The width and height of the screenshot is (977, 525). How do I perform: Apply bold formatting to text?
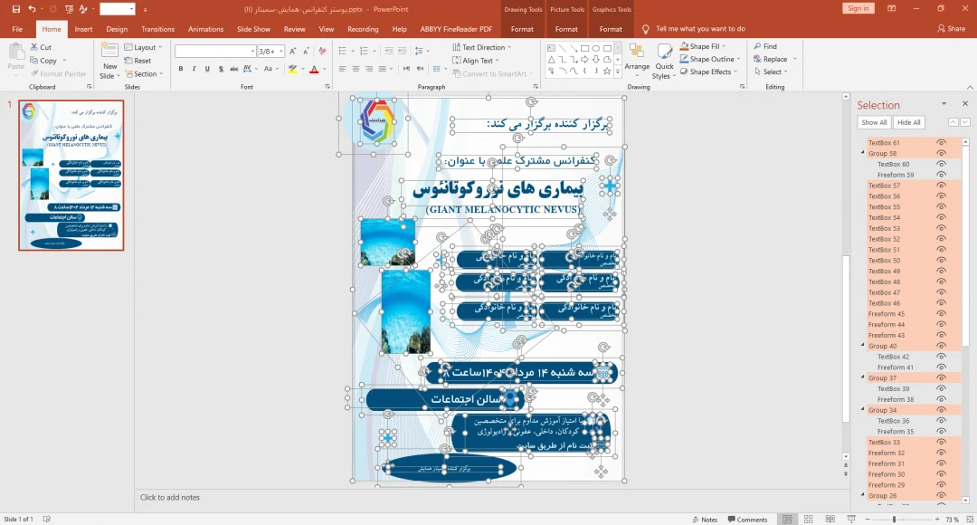pyautogui.click(x=181, y=69)
